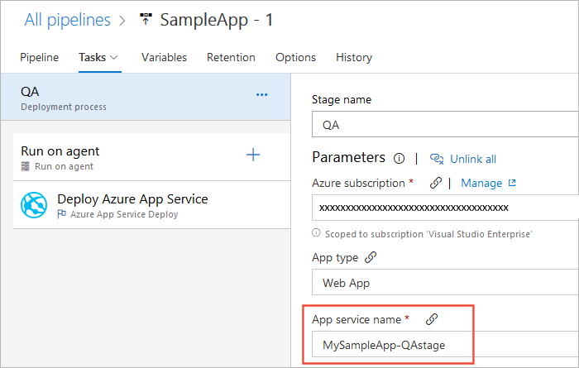Open the Manage subscription link
This screenshot has height=368, width=579.
[481, 183]
